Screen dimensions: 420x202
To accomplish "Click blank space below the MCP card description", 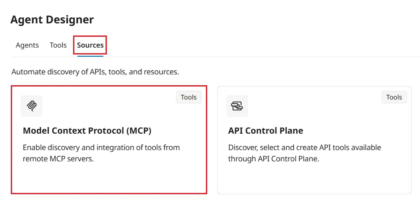I will pos(108,178).
